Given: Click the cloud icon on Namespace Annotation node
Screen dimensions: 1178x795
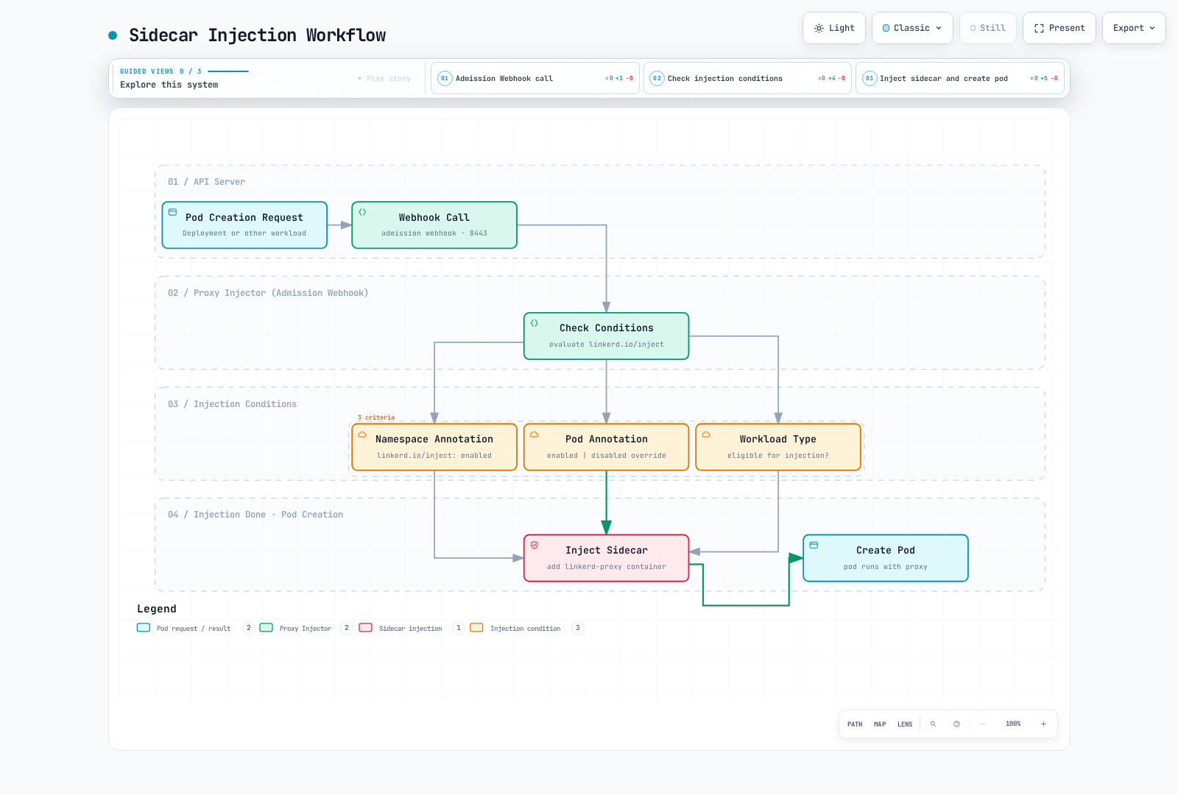Looking at the screenshot, I should pos(362,434).
